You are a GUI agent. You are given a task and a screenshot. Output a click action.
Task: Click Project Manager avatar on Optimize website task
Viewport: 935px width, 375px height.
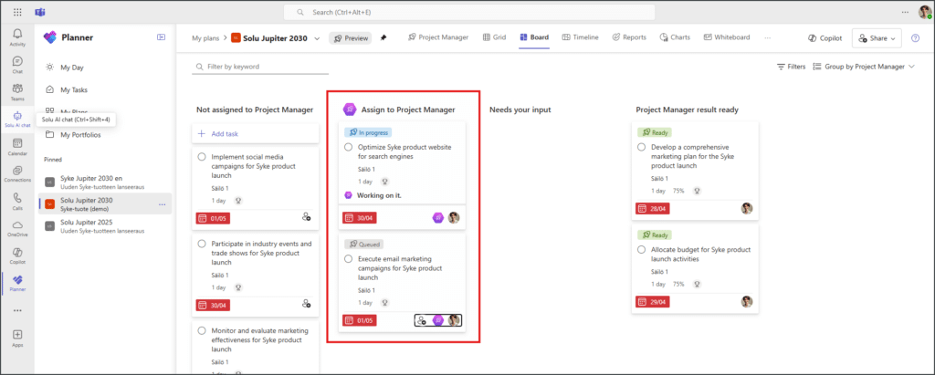click(438, 217)
